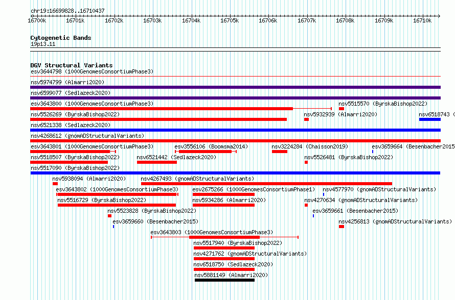Click the Cytogenetic Bands track title
This screenshot has height=300, width=455.
61,38
